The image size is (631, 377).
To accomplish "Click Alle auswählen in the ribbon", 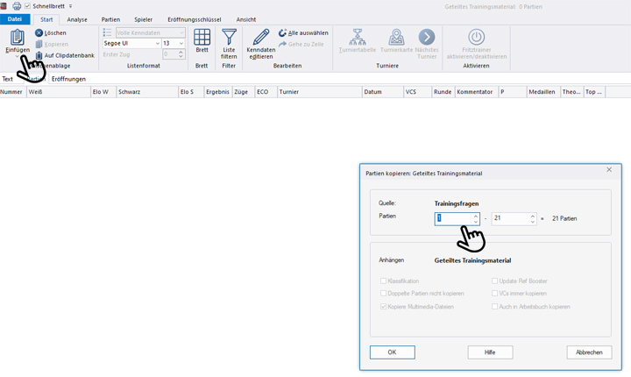I will click(x=282, y=32).
